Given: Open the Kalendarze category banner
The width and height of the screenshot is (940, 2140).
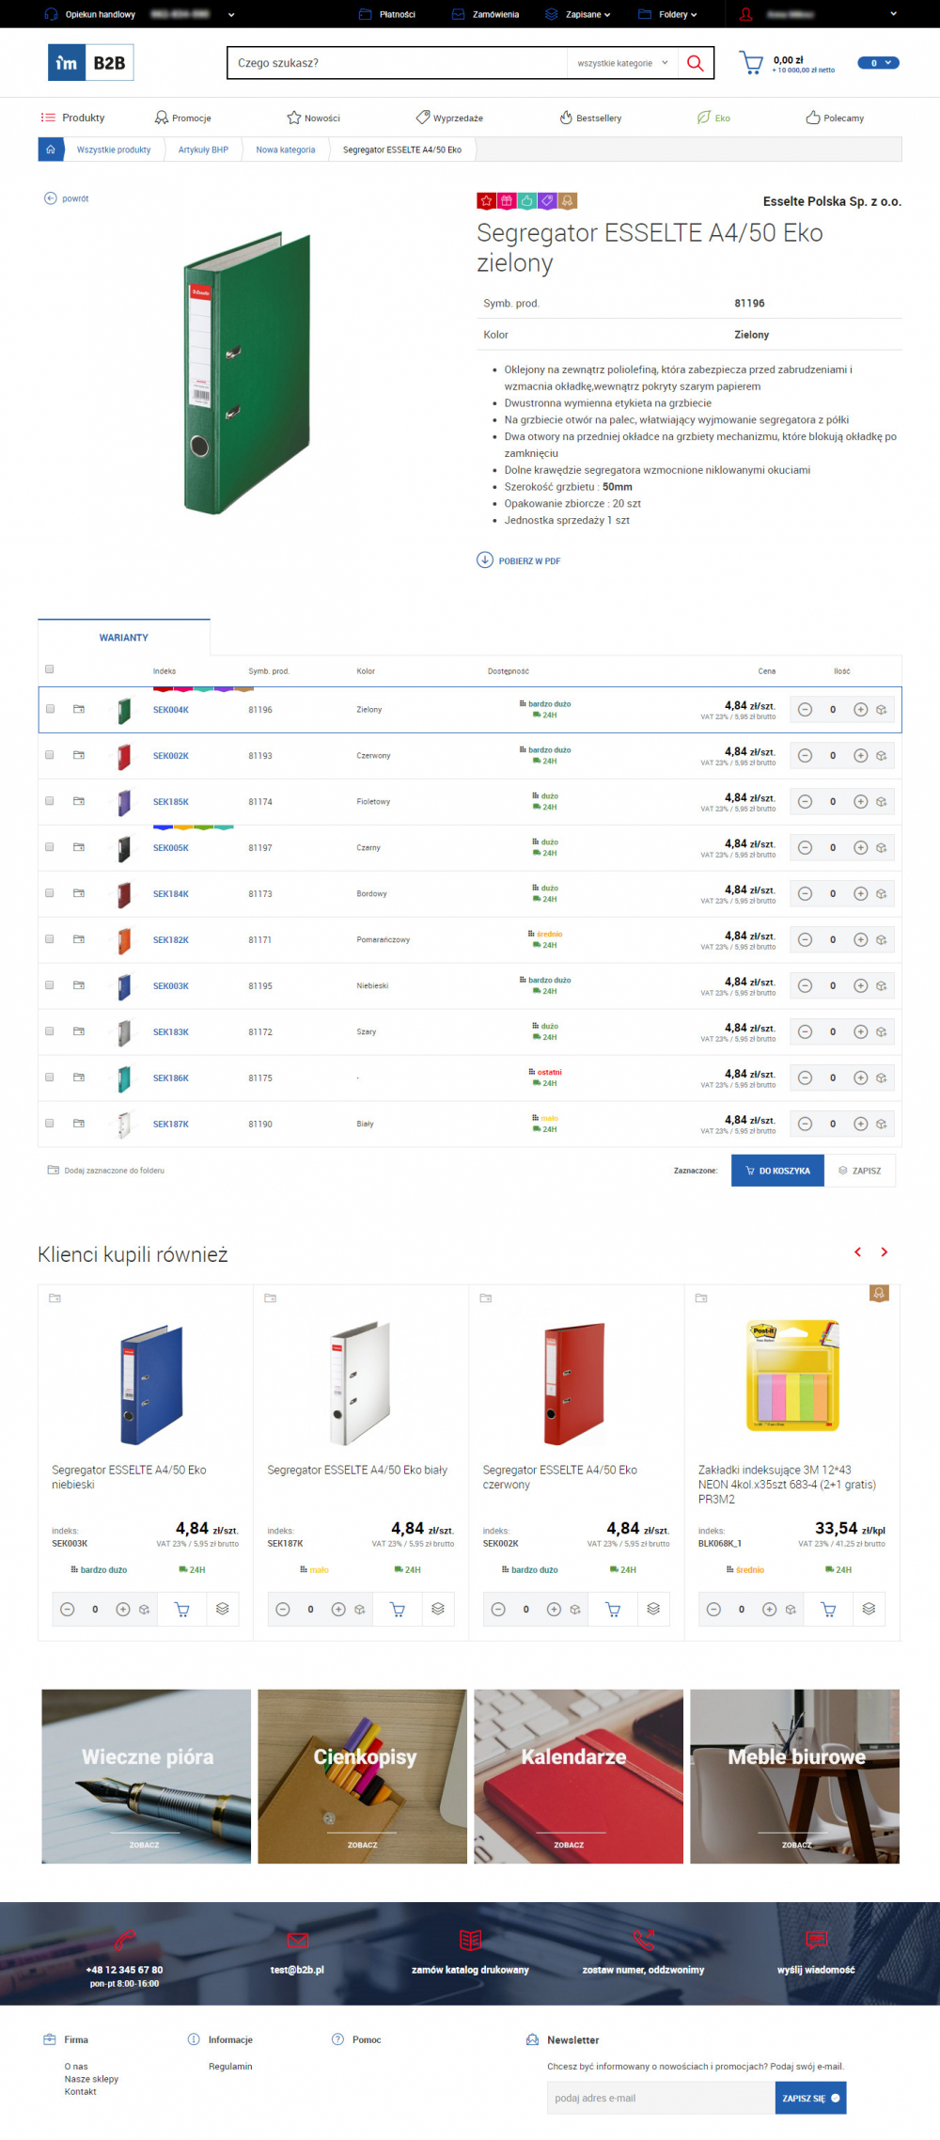Looking at the screenshot, I should 578,1776.
